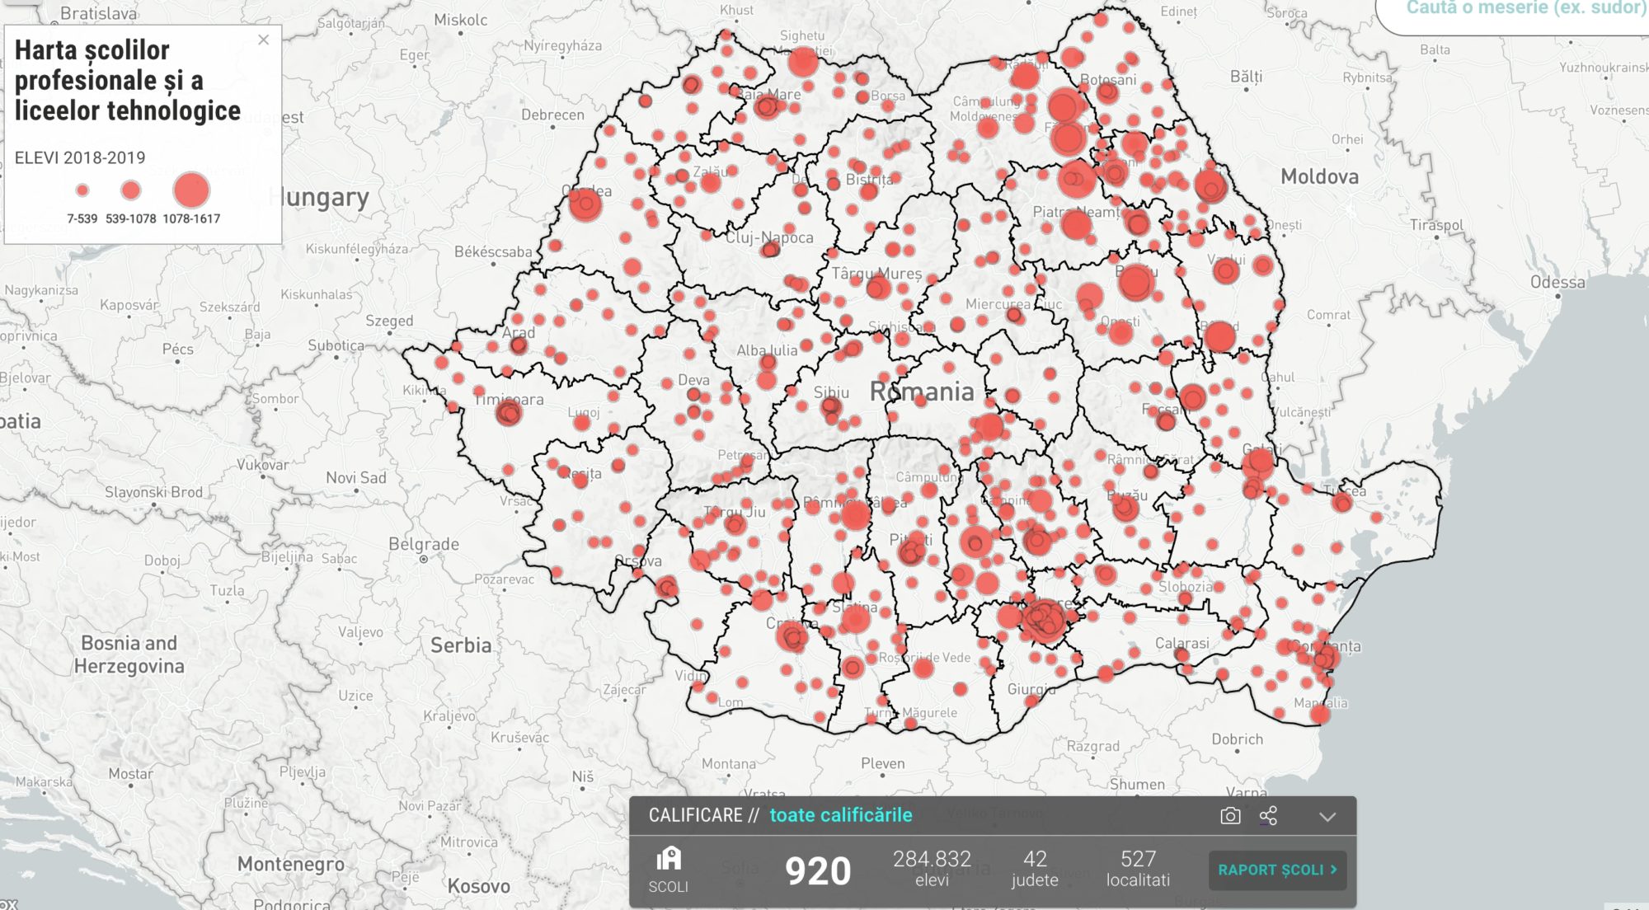Screen dimensions: 1649x910
Task: Select the school marker at Pitești
Action: tap(912, 551)
